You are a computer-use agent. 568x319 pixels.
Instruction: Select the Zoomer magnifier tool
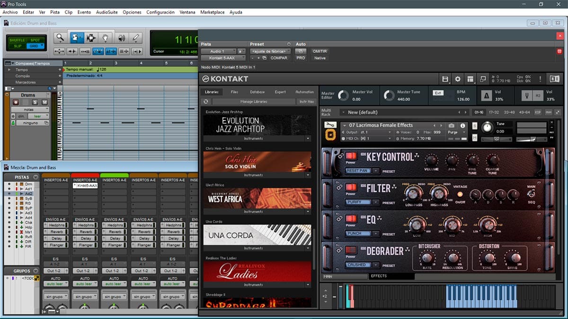click(x=60, y=38)
